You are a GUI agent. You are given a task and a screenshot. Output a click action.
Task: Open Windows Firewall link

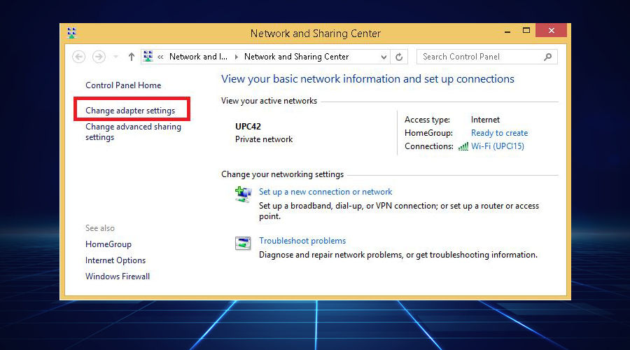click(118, 276)
